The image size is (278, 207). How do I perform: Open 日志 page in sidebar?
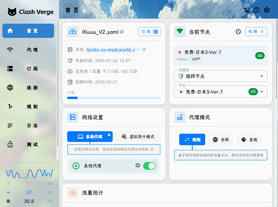coord(28,125)
